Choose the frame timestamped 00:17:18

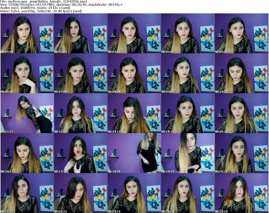(x=81, y=153)
